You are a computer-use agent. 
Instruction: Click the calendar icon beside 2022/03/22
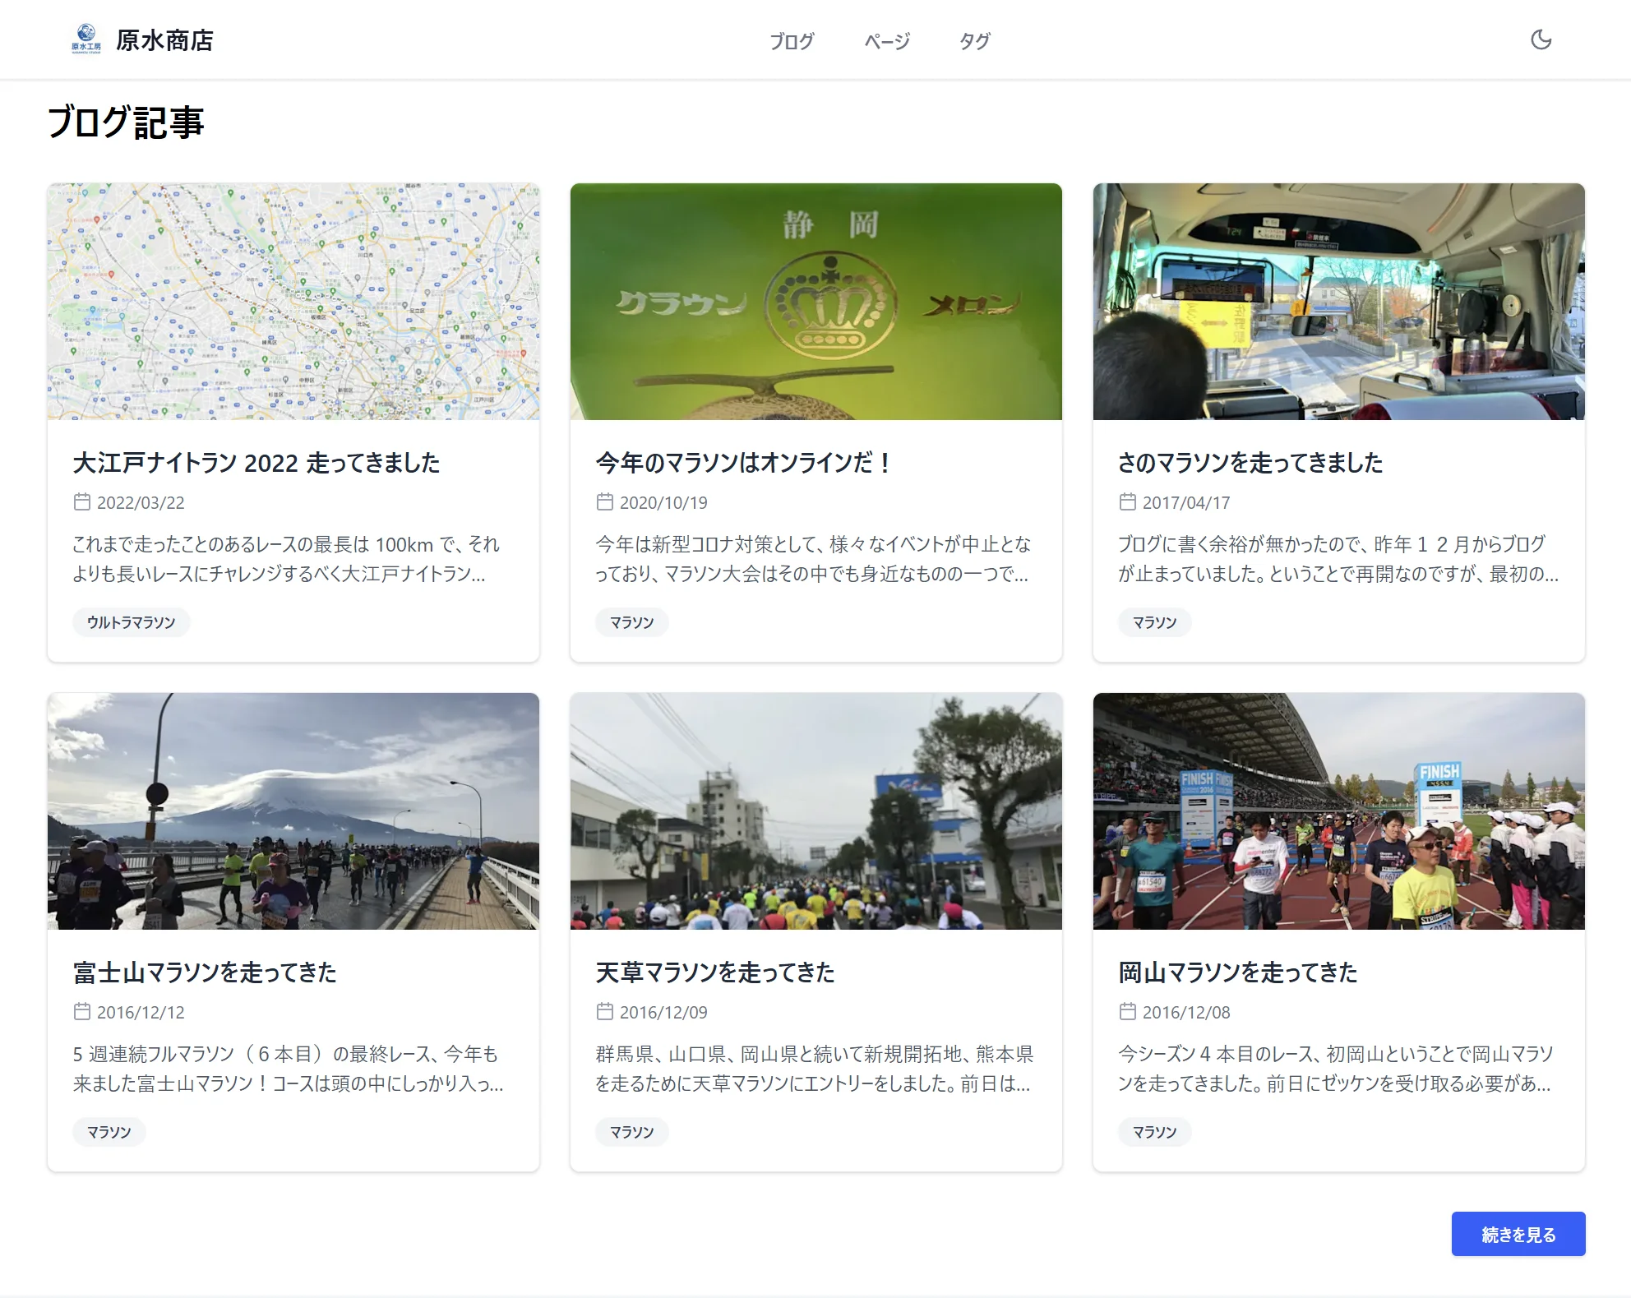(82, 501)
